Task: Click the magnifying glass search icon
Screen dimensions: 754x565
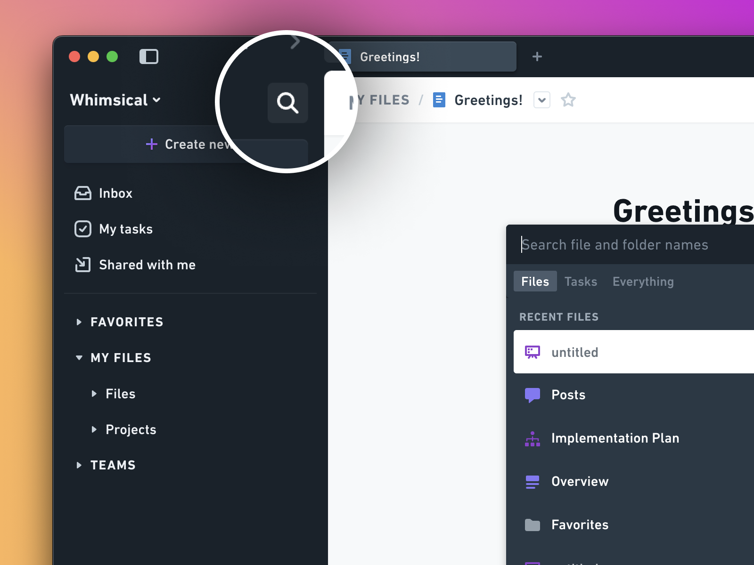Action: pos(287,103)
